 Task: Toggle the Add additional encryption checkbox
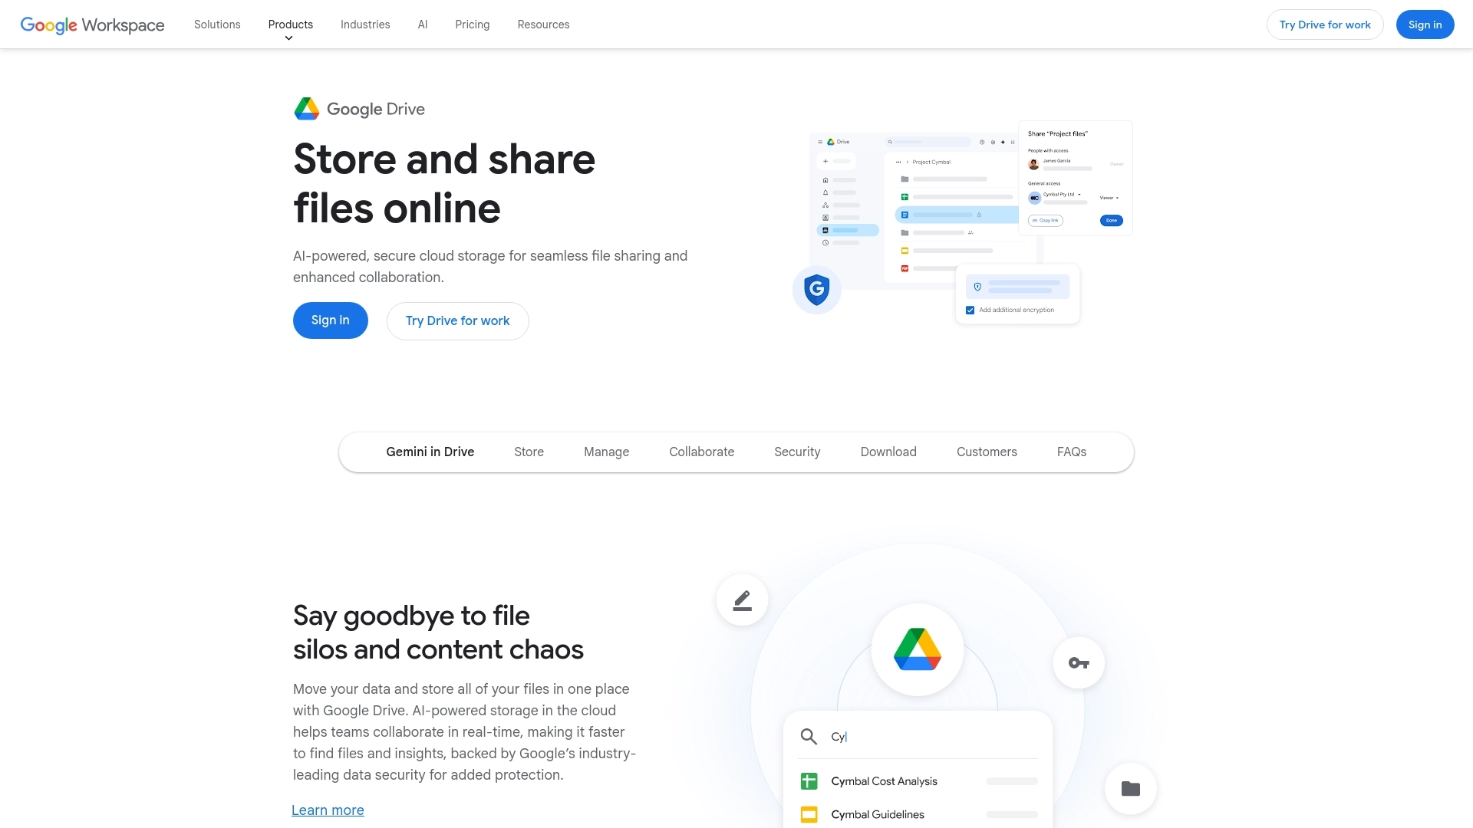[x=970, y=310]
